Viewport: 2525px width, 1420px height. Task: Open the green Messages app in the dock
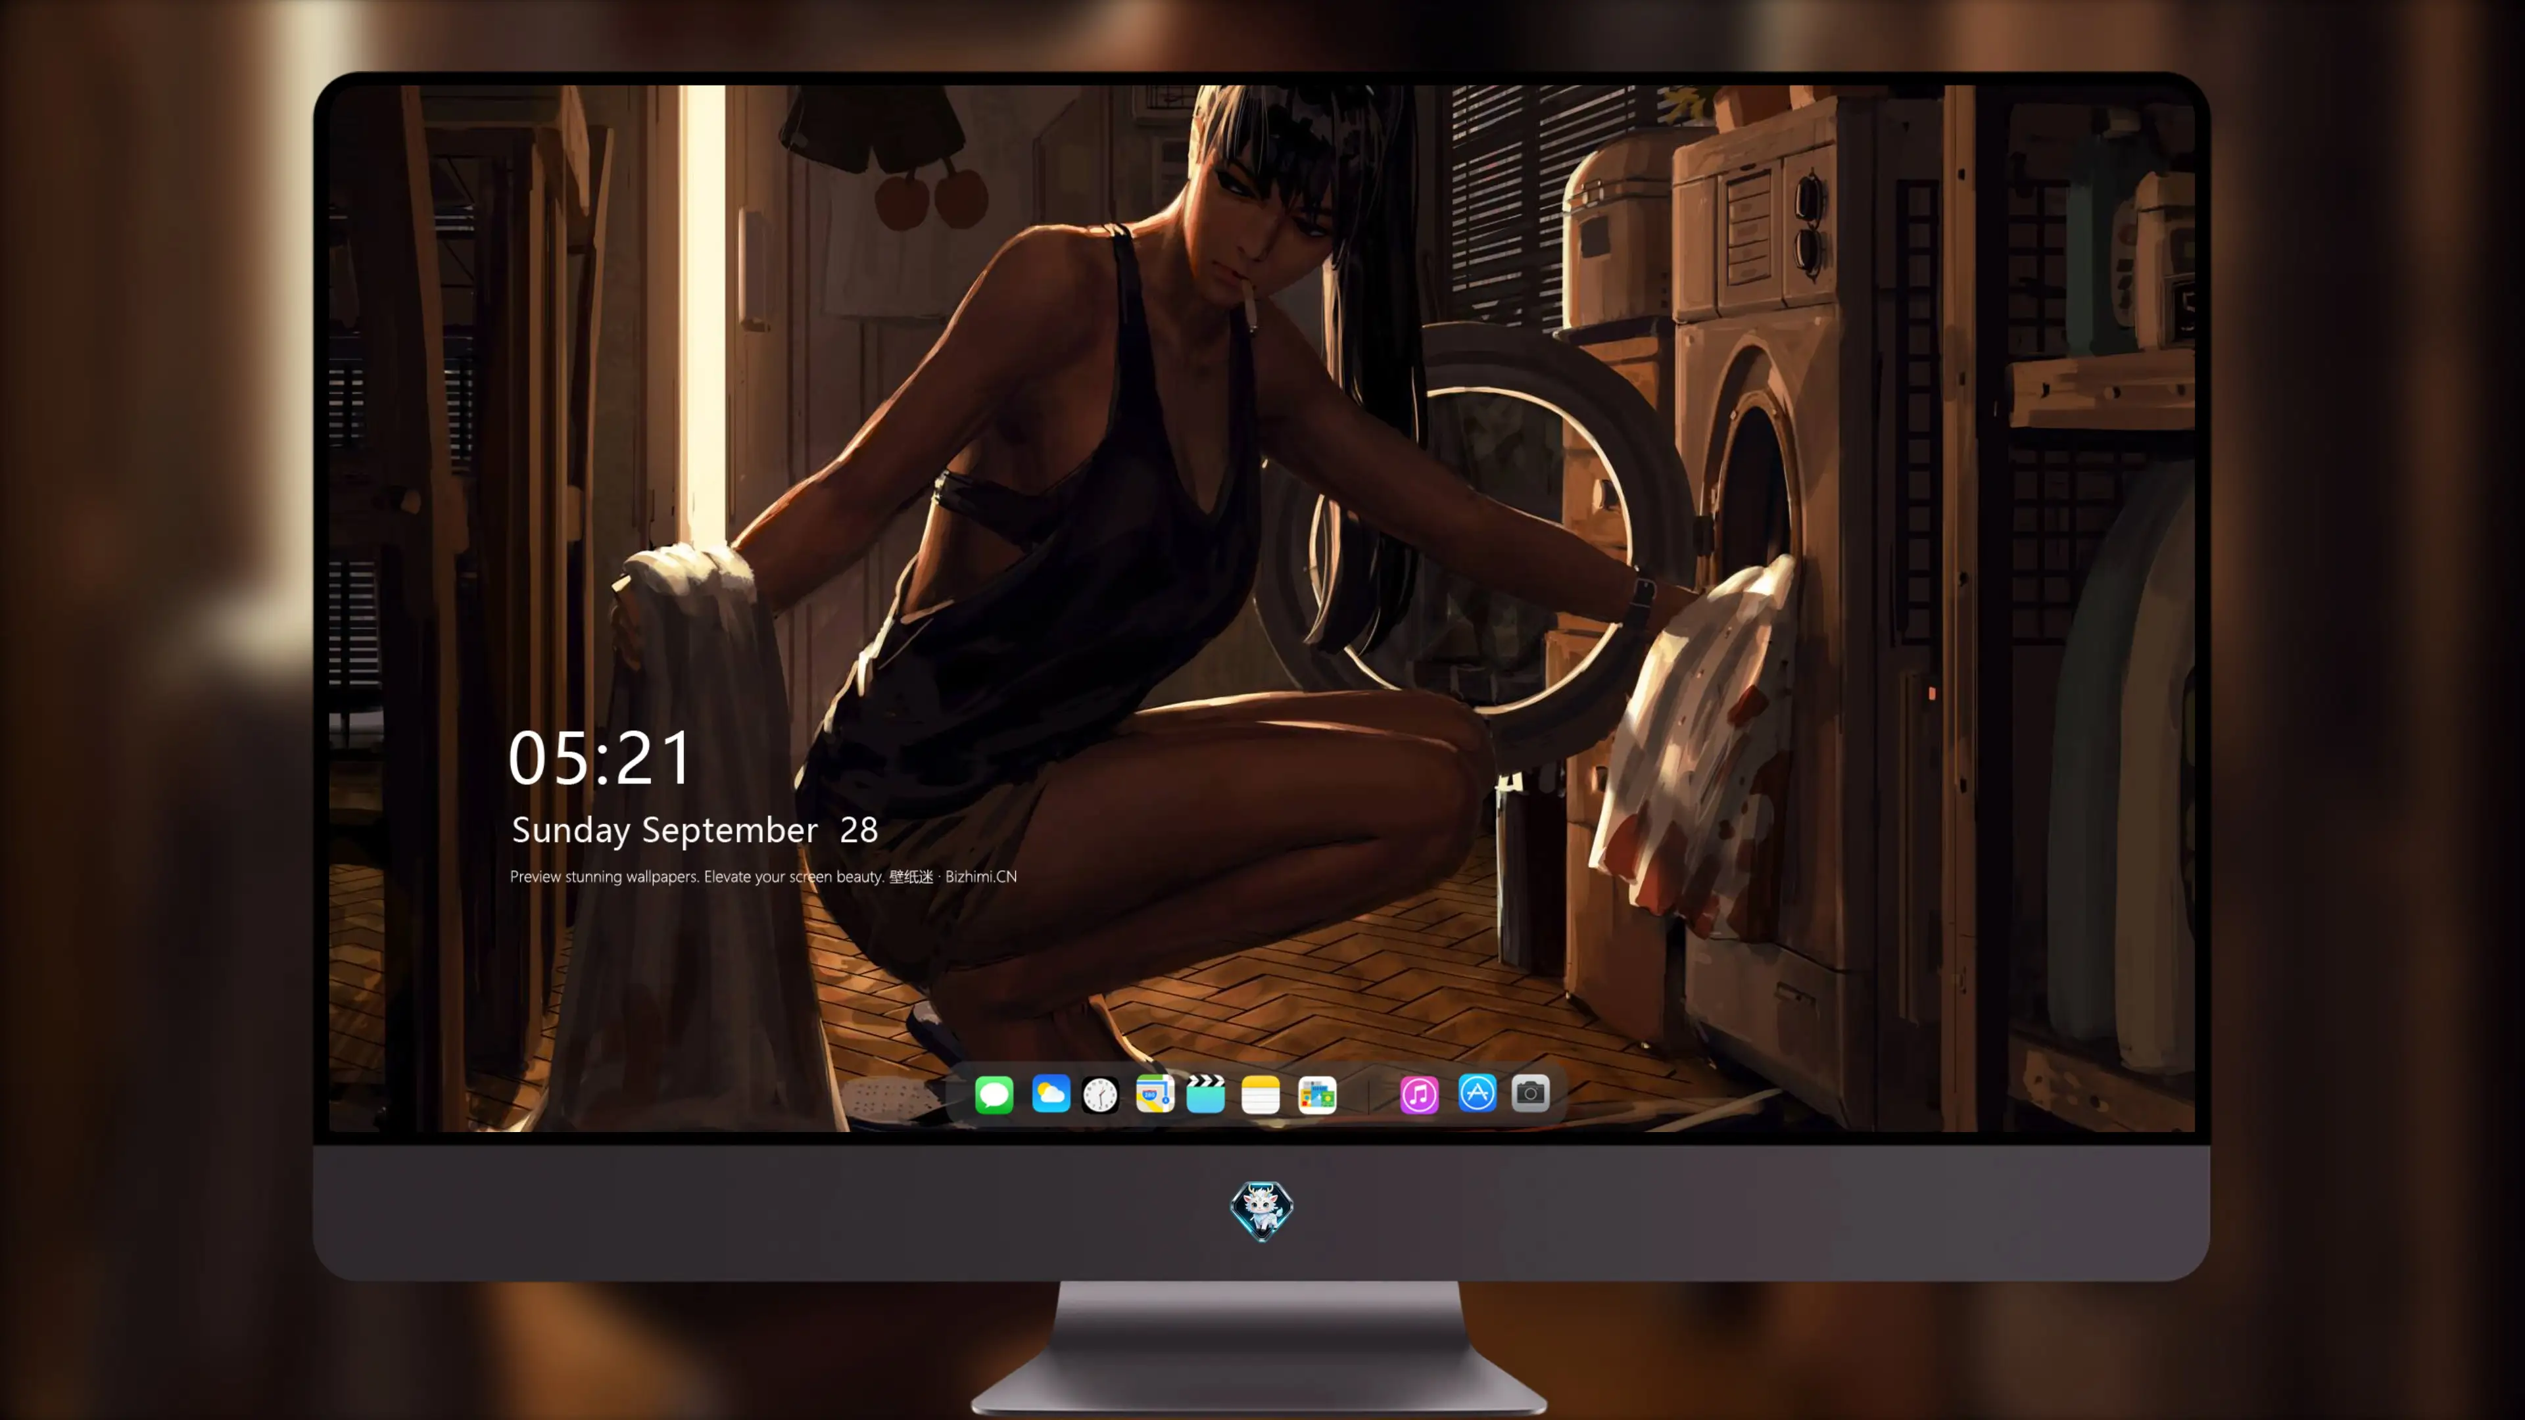point(994,1094)
